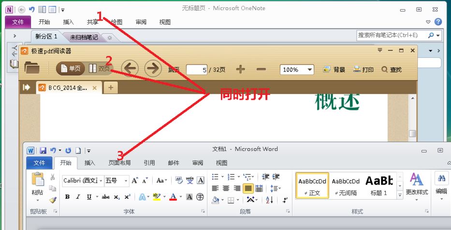This screenshot has height=230, width=451.
Task: Click Show paragraph marks icon in Word
Action: 285,200
